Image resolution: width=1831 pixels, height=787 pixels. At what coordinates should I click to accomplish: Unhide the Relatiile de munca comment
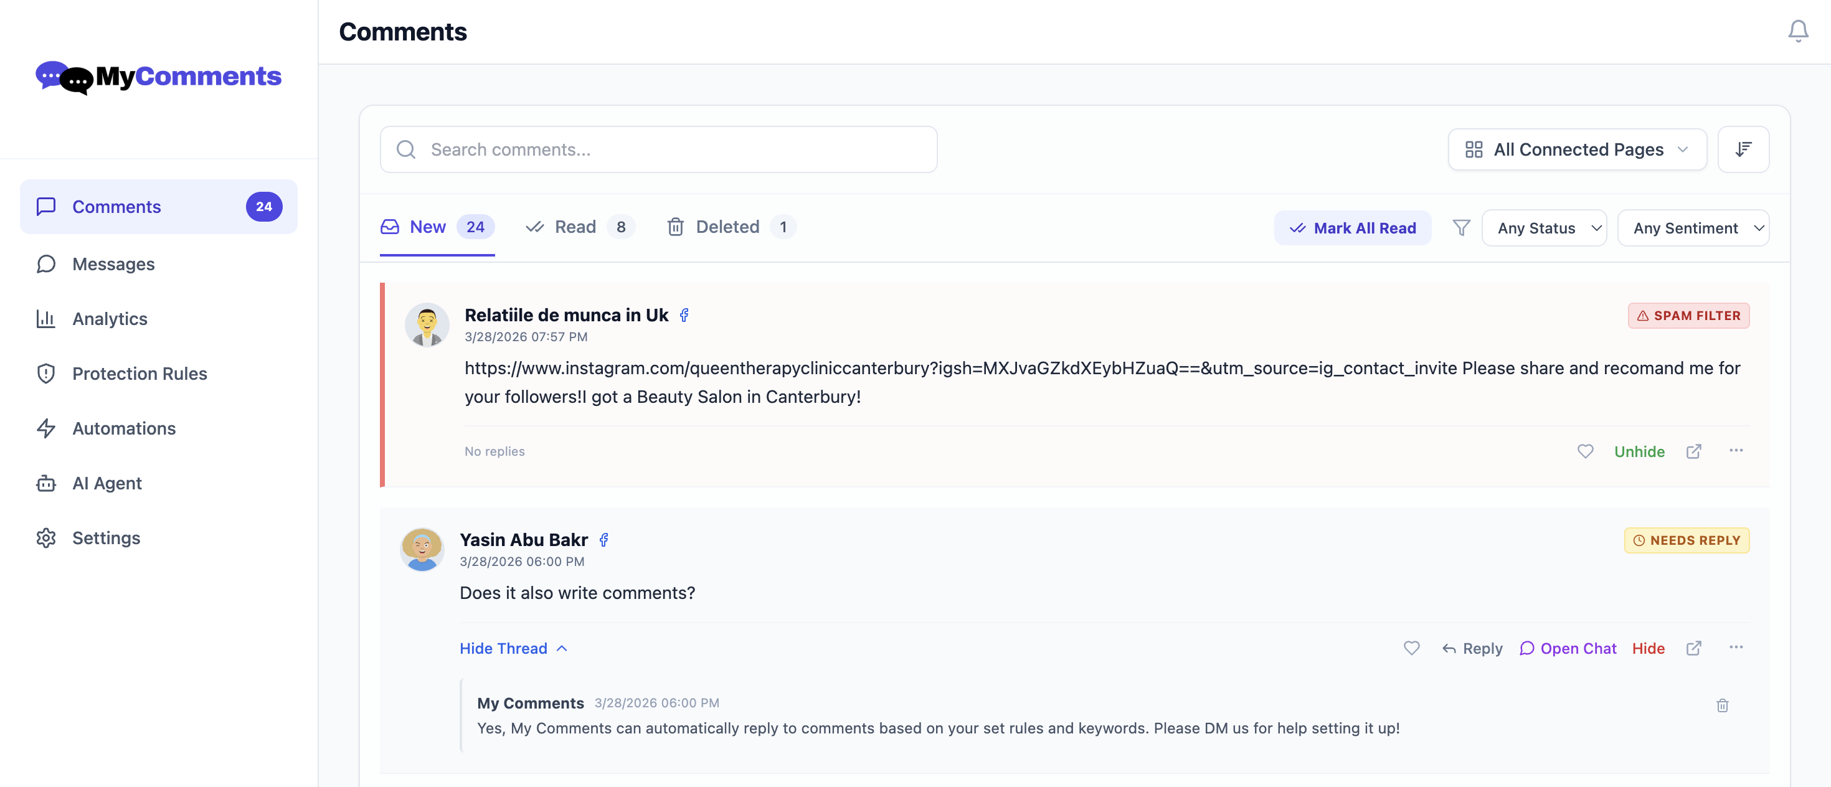(x=1639, y=452)
